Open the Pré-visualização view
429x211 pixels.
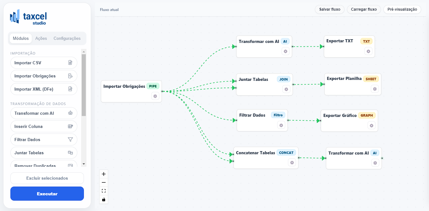click(x=402, y=9)
